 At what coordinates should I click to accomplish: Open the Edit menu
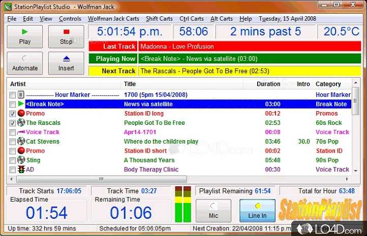[28, 19]
